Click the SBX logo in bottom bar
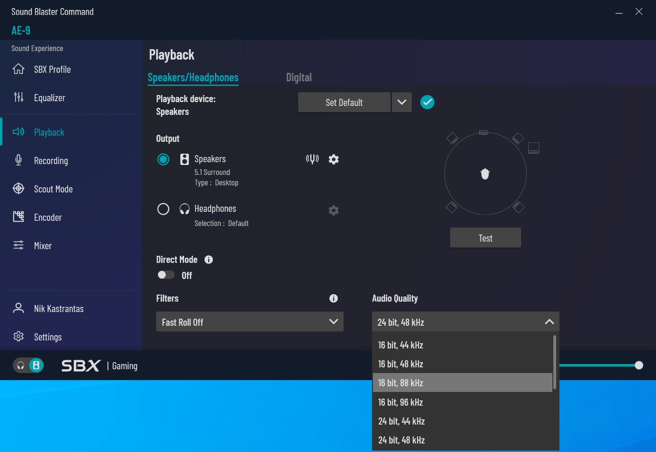 81,365
